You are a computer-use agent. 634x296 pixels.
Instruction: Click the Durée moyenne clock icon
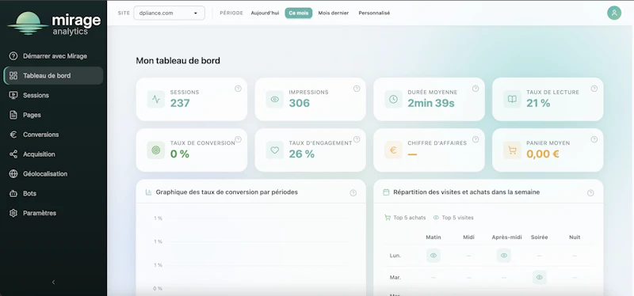coord(393,99)
